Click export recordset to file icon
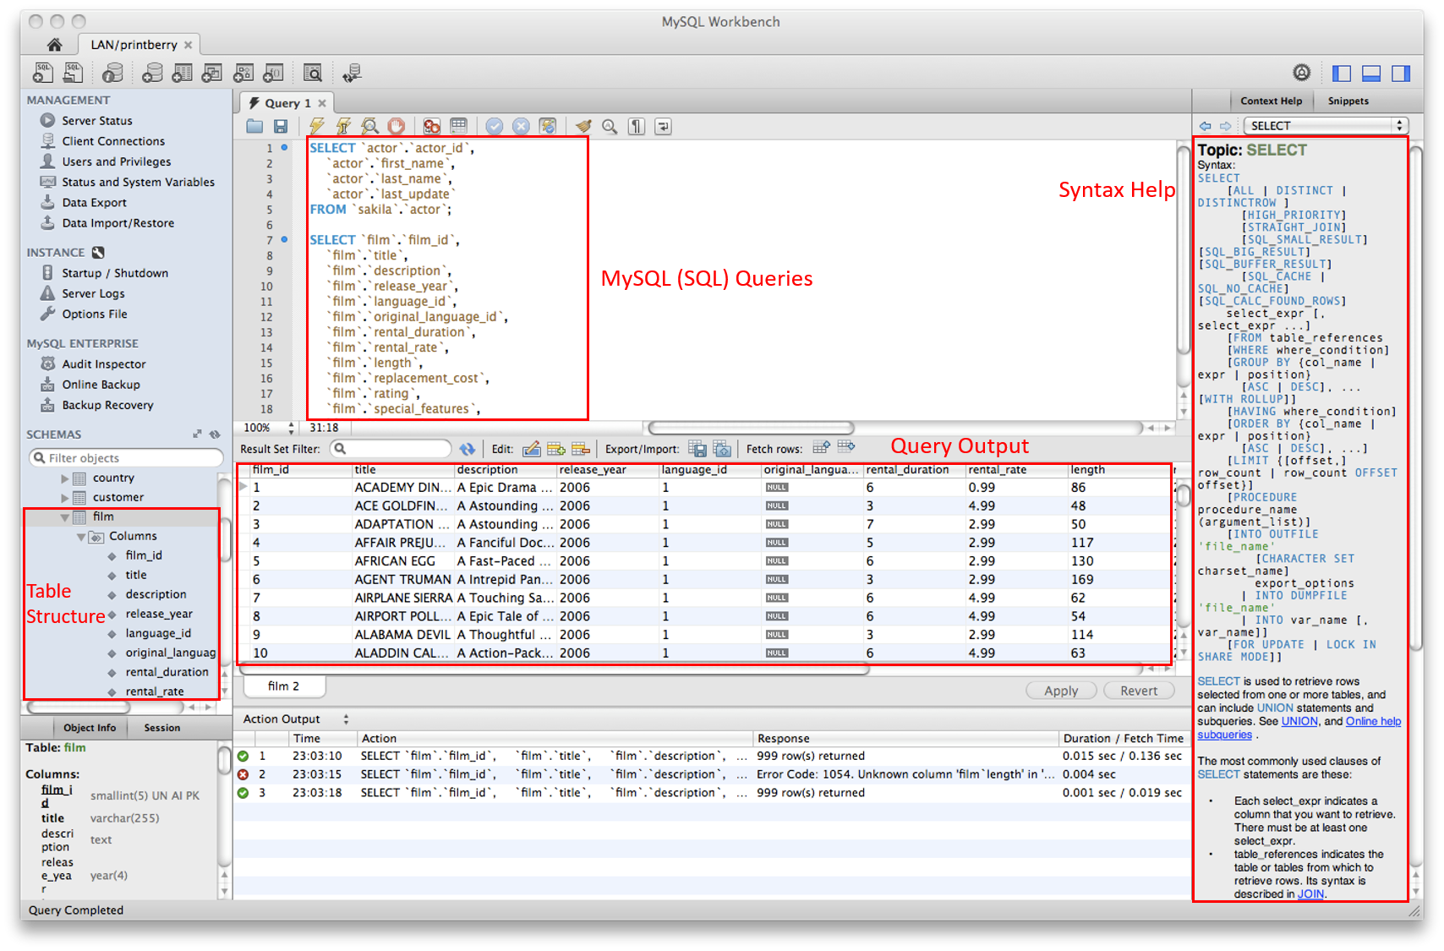1444x951 pixels. coord(697,449)
